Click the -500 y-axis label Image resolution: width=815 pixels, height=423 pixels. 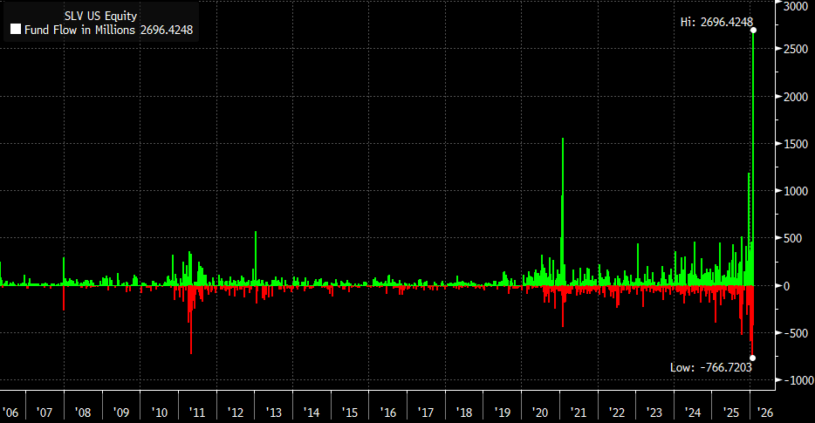796,333
